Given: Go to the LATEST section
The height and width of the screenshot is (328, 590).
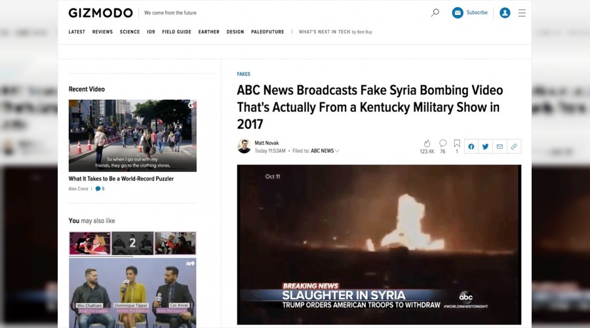Looking at the screenshot, I should pyautogui.click(x=77, y=32).
